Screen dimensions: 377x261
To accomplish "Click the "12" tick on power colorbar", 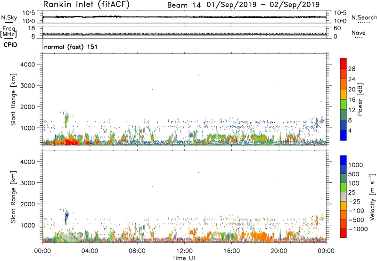I will [352, 110].
